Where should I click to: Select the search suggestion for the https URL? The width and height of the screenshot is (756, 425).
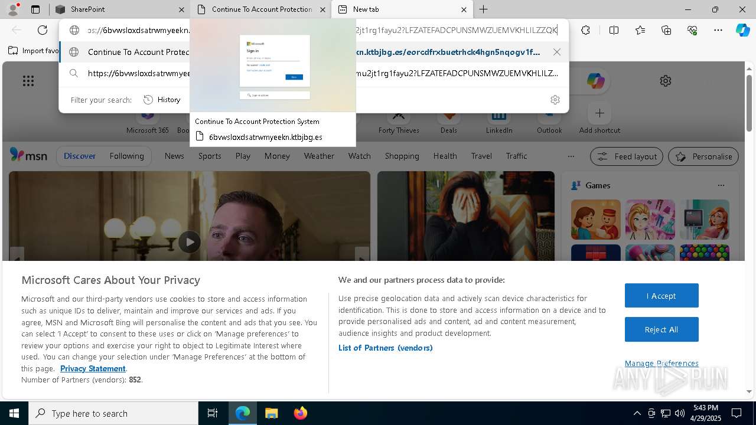coord(314,73)
